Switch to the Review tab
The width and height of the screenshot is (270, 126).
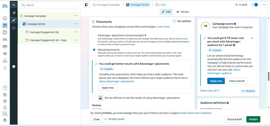pyautogui.click(x=183, y=12)
